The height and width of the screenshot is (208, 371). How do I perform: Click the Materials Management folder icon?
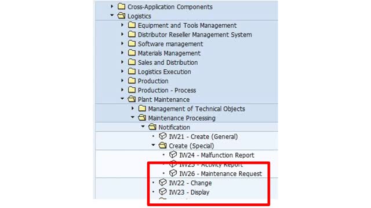point(132,53)
